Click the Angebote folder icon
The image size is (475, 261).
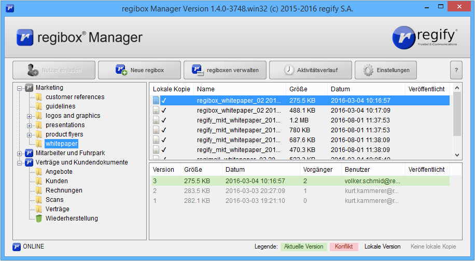click(39, 172)
